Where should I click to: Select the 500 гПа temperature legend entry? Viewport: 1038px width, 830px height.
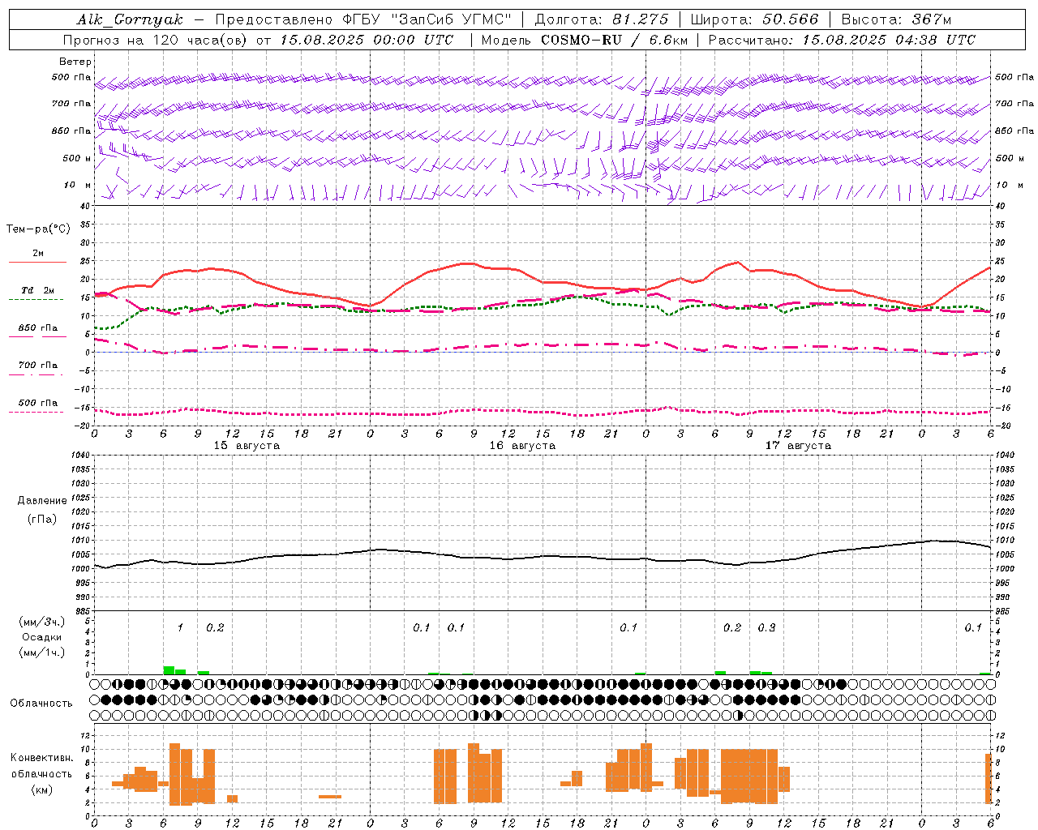click(37, 403)
